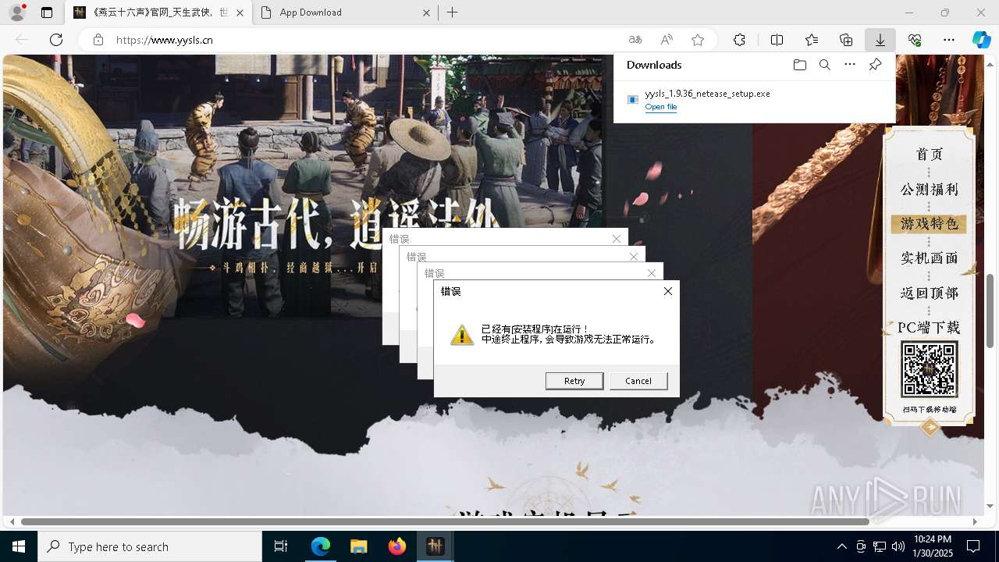Close the rearmost 错误 dialog
Image resolution: width=999 pixels, height=562 pixels.
(617, 239)
